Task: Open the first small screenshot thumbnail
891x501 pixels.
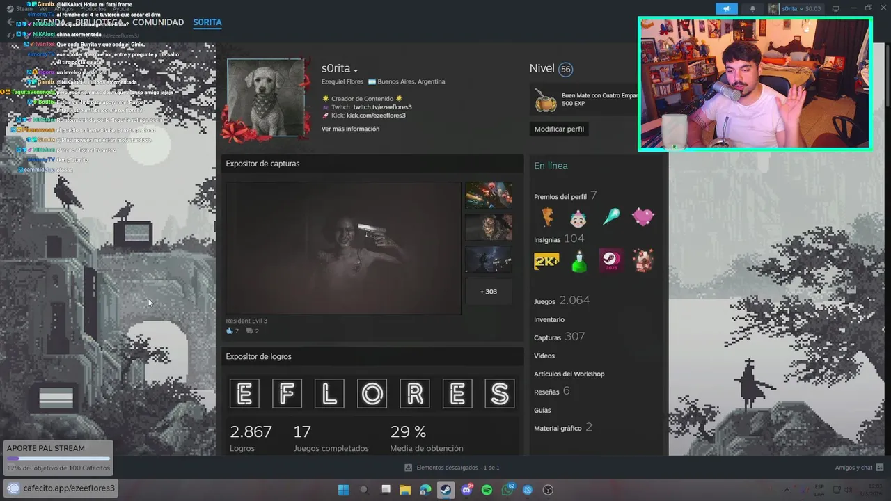Action: point(488,196)
